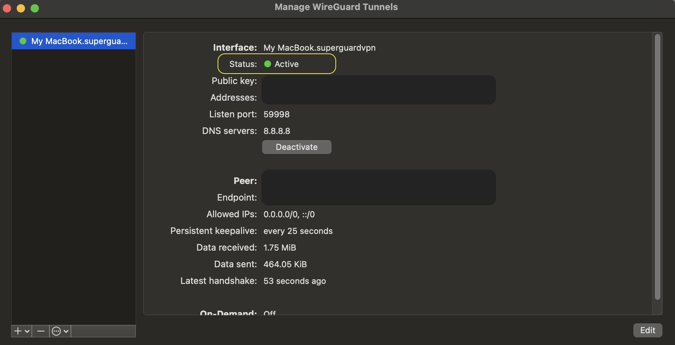Viewport: 675px width, 345px height.
Task: Close the Manage WireGuard Tunnels window
Action: coord(7,8)
